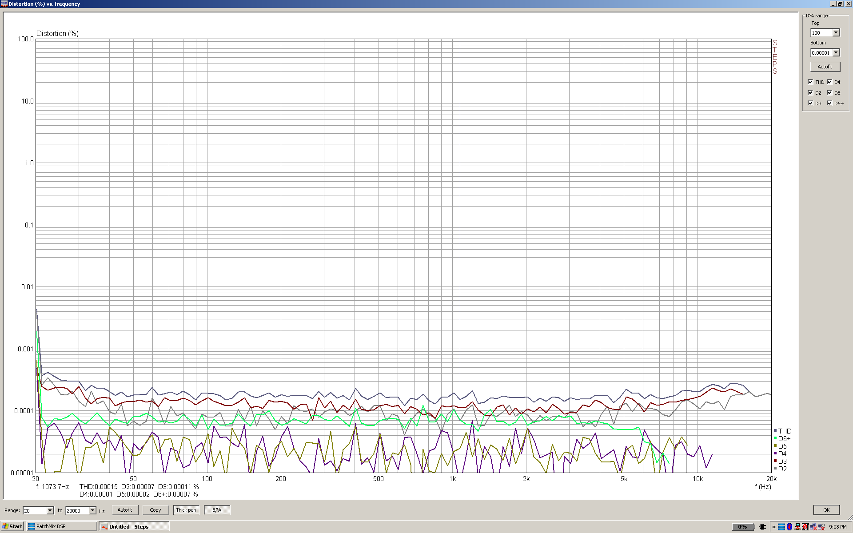Image resolution: width=853 pixels, height=533 pixels.
Task: Click the window title bar app icon
Action: click(4, 4)
